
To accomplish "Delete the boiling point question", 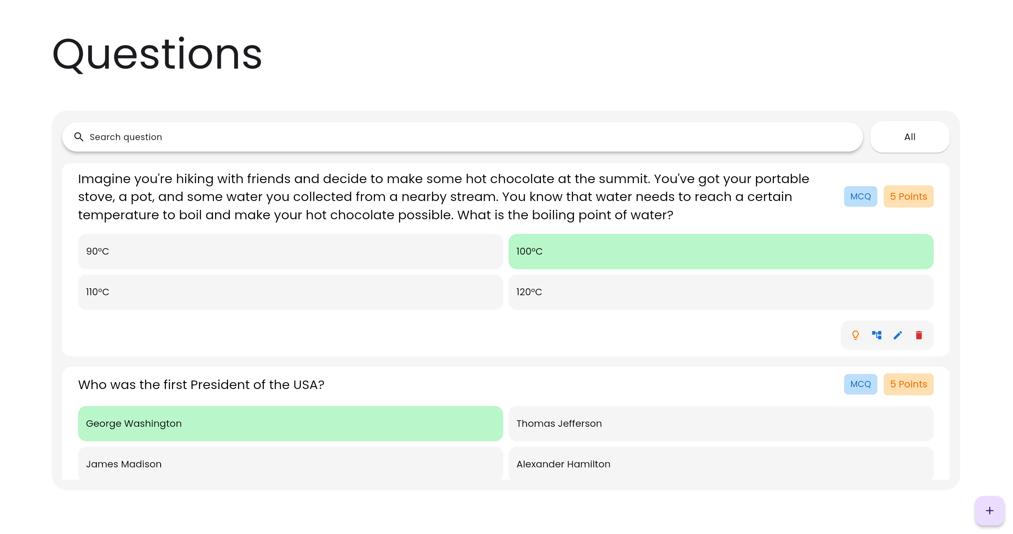I will [919, 335].
